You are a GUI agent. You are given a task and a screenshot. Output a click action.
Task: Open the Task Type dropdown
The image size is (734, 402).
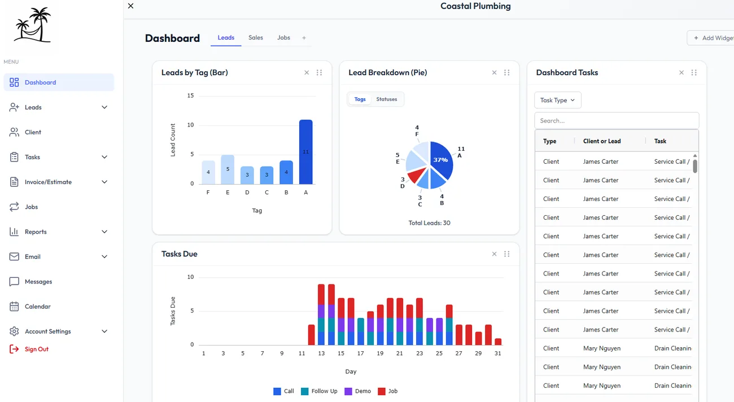coord(557,100)
